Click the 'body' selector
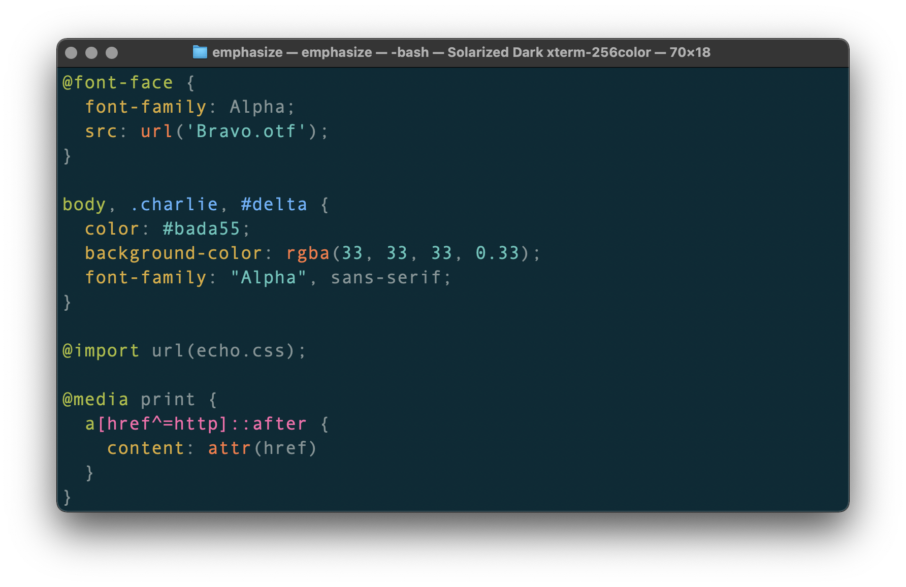 click(x=84, y=204)
